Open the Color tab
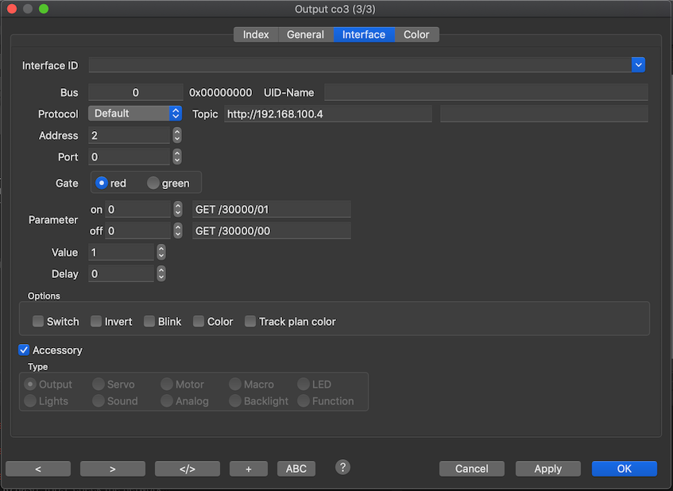673x491 pixels. click(x=416, y=35)
